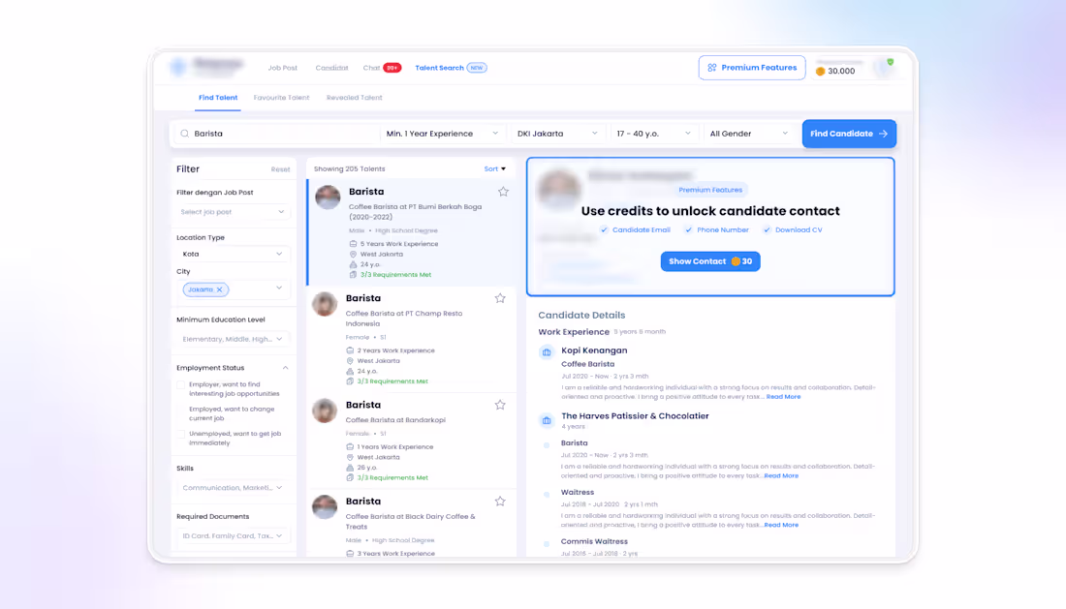Open the 17 - 40 y.o. age dropdown
The width and height of the screenshot is (1066, 609).
[x=653, y=134]
